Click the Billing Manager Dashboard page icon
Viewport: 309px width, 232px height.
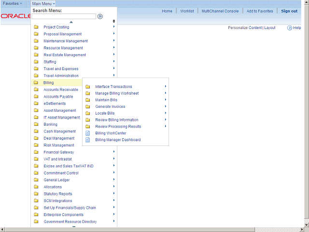coord(87,140)
